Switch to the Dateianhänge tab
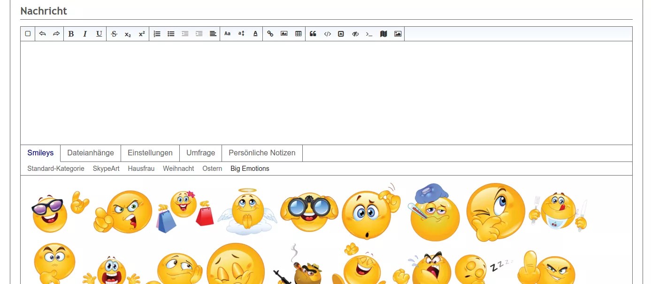Viewport: 651px width, 284px height. coord(91,153)
